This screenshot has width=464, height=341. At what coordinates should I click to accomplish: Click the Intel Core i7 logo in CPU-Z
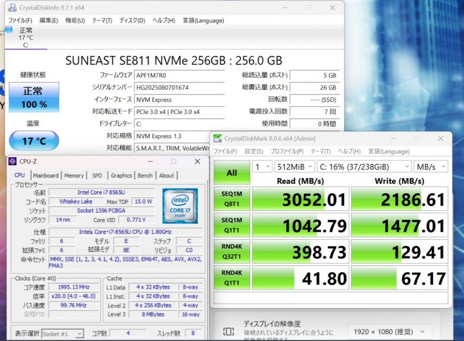[x=180, y=206]
